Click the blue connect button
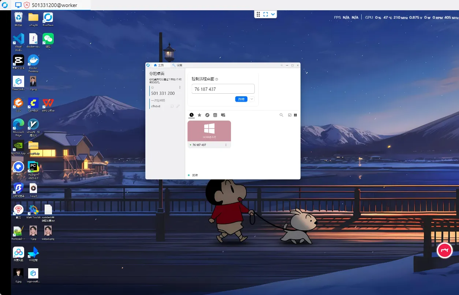 click(x=241, y=99)
